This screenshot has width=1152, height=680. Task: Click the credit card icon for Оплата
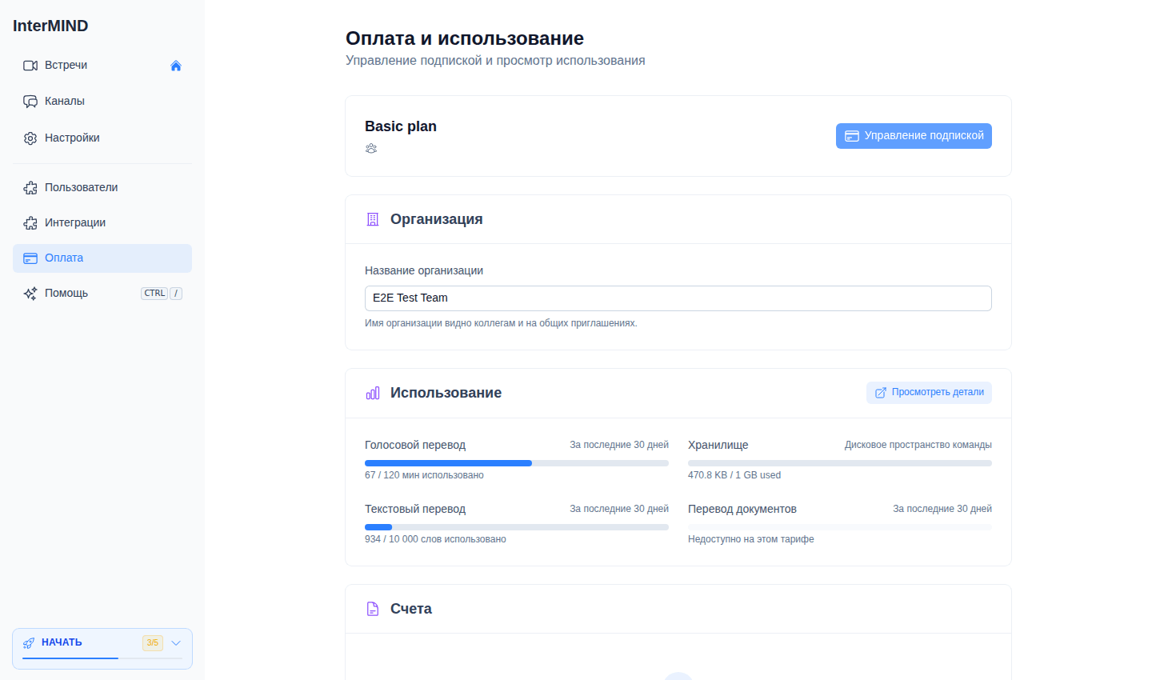coord(30,258)
